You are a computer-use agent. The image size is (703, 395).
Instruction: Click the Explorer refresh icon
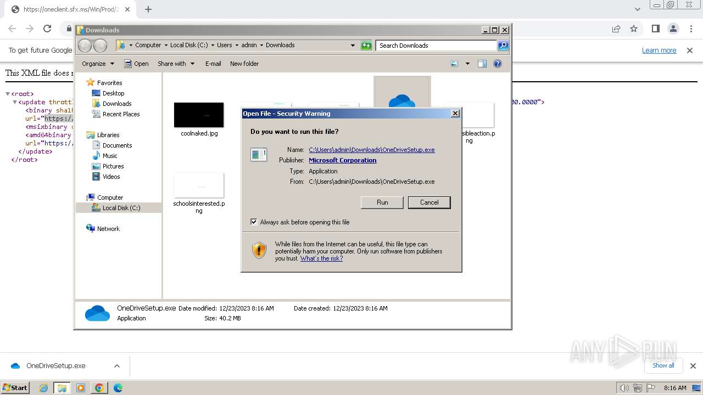(366, 46)
